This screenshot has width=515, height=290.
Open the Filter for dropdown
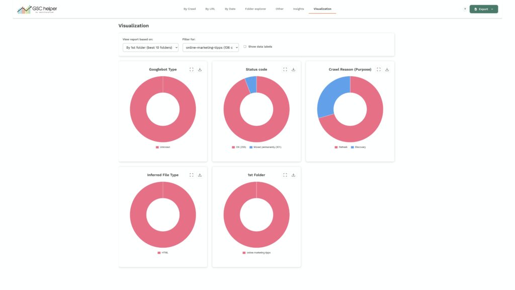click(210, 47)
